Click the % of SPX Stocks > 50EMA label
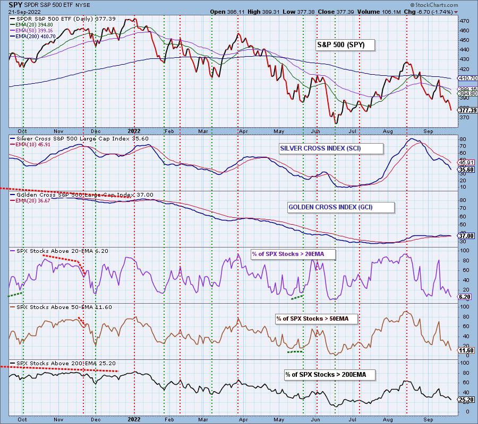The width and height of the screenshot is (478, 424). [x=317, y=319]
